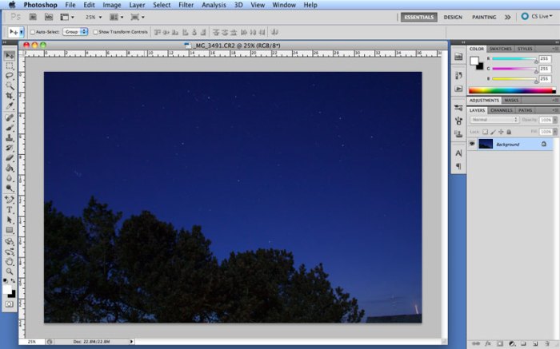Select the 3D Camera Rotate tool
Viewport: 560px width, 349px height.
(10, 252)
